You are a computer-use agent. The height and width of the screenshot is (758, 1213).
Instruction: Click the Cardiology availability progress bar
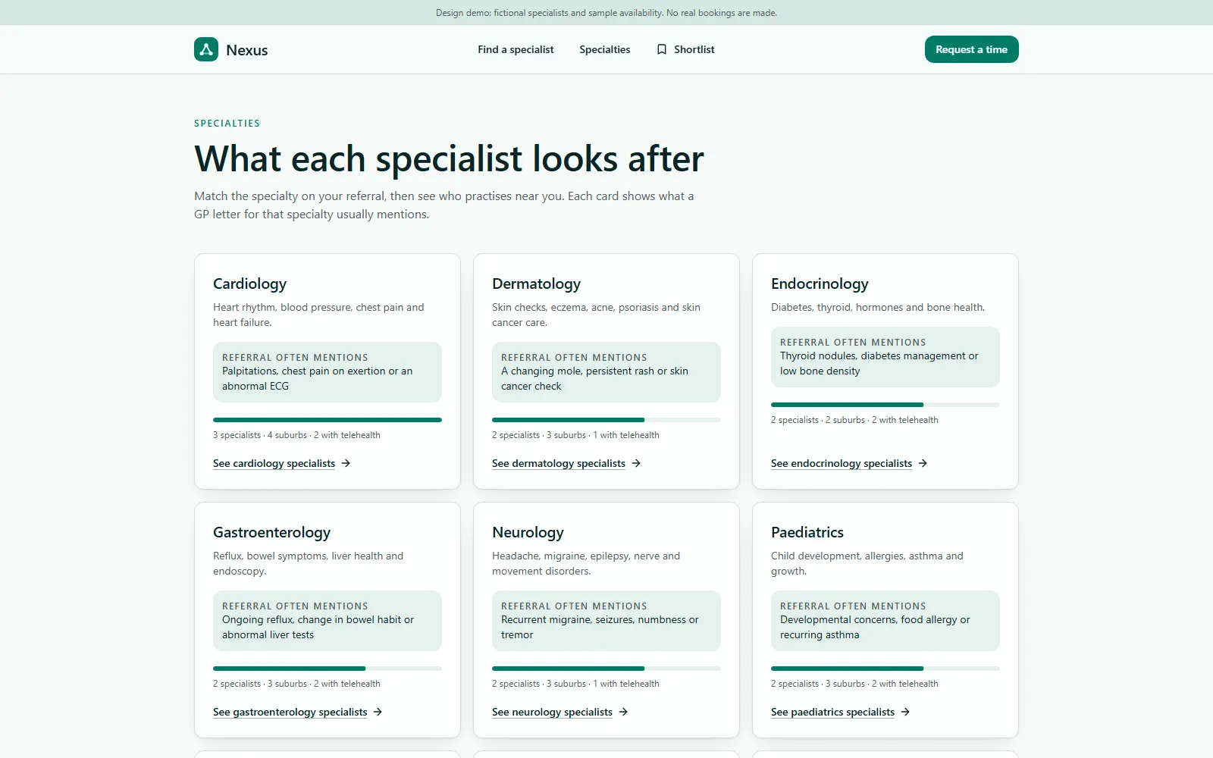click(x=328, y=420)
